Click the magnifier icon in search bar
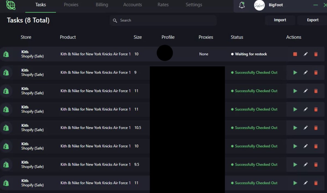327x193 pixels. pyautogui.click(x=115, y=20)
